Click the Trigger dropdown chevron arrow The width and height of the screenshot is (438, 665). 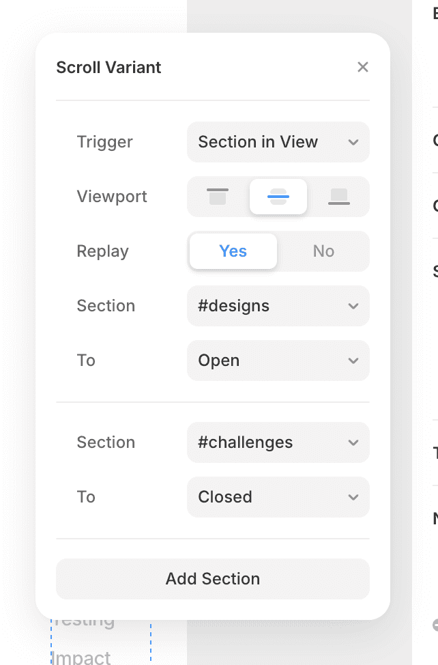point(353,142)
